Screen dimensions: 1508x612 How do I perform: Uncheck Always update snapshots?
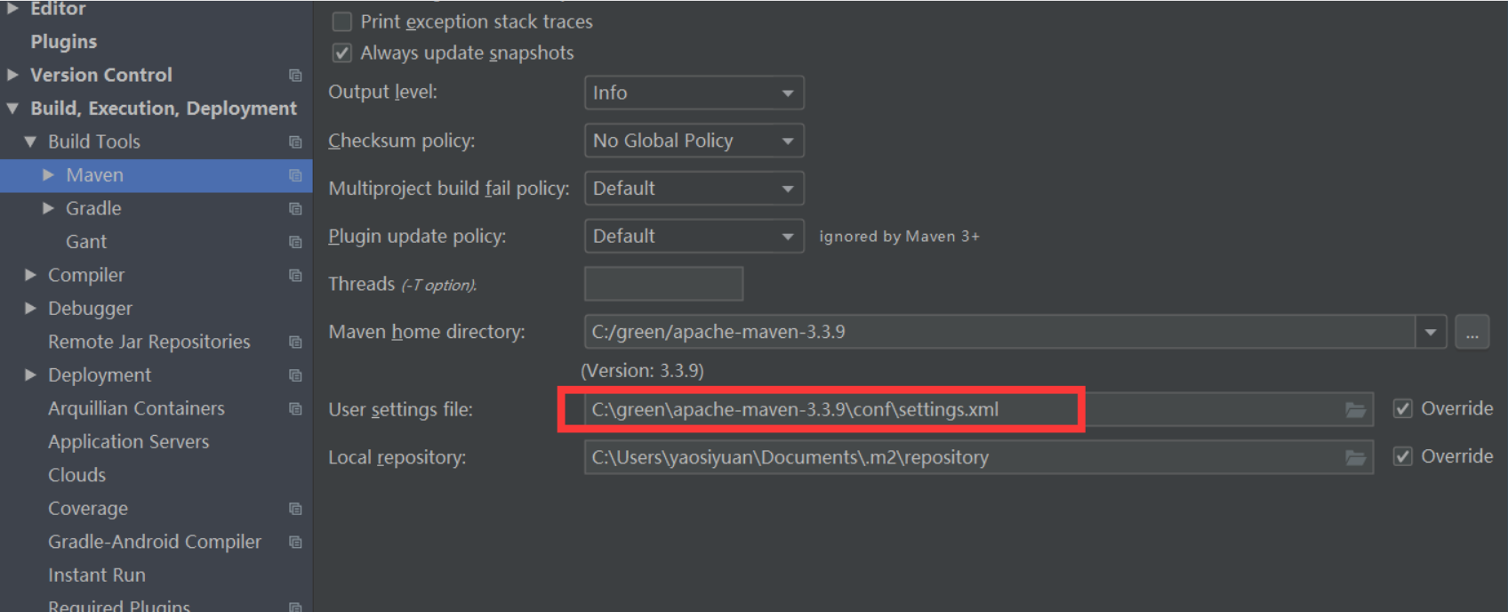tap(342, 53)
